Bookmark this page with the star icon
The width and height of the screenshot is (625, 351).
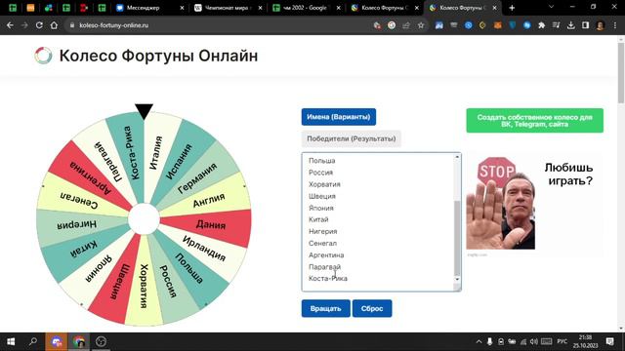(421, 25)
